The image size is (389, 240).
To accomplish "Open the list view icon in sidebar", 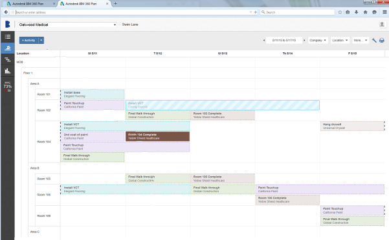I will 7,37.
